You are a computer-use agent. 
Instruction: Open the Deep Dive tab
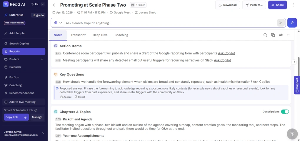point(100,35)
